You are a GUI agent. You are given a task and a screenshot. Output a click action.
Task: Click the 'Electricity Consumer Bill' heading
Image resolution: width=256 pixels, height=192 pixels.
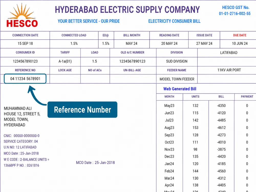pos(174,21)
